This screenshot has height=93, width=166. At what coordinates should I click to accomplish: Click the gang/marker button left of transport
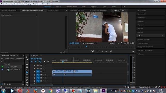(x=93, y=51)
